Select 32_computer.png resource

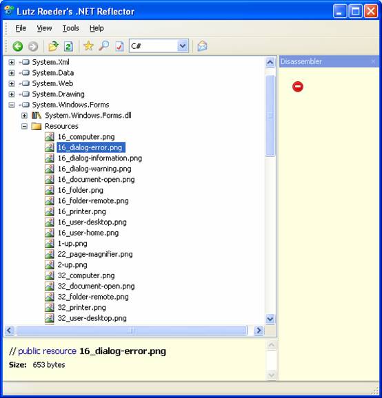(x=86, y=275)
